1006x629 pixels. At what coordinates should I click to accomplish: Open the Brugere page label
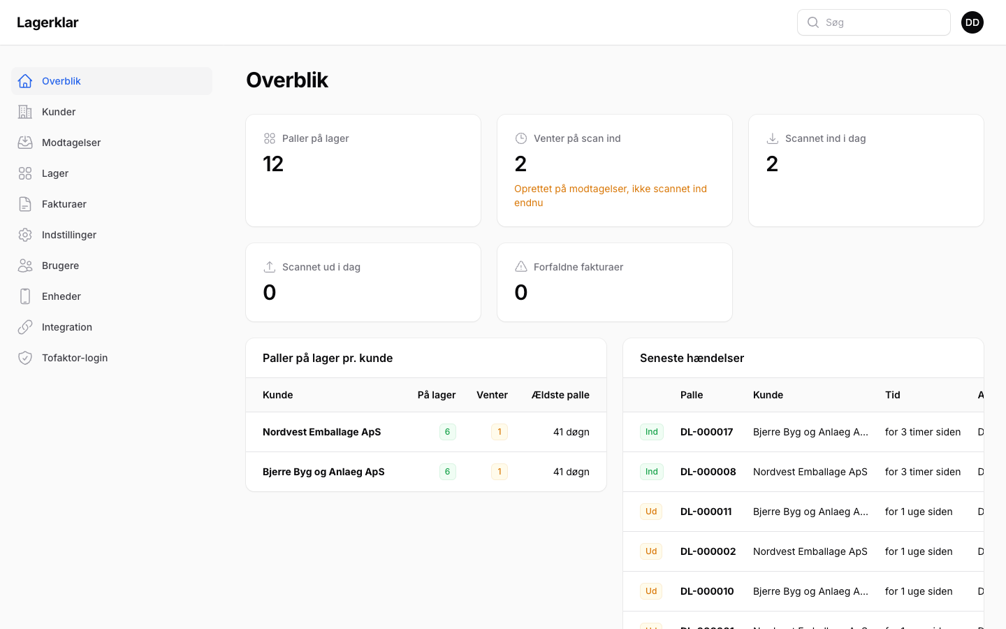coord(60,266)
